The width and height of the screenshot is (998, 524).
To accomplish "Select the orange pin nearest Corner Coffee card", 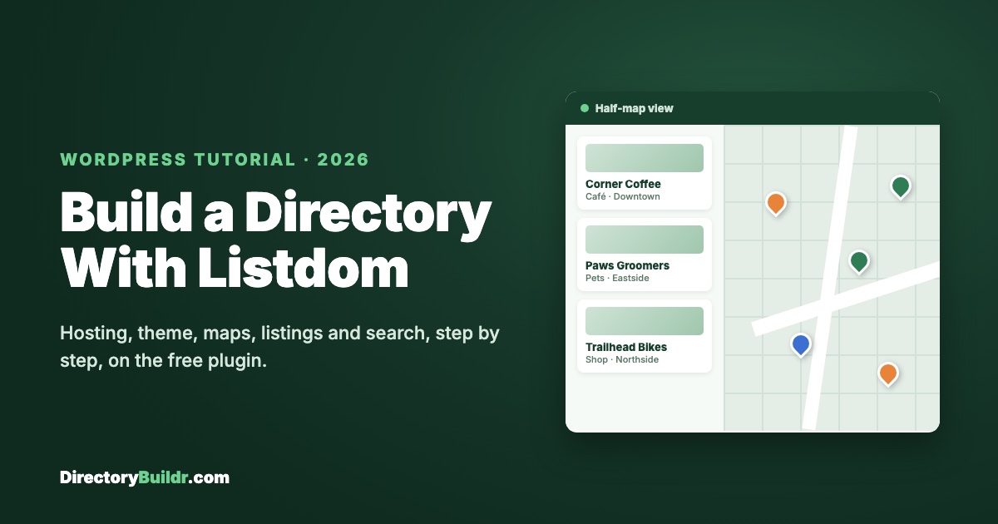I will click(776, 203).
